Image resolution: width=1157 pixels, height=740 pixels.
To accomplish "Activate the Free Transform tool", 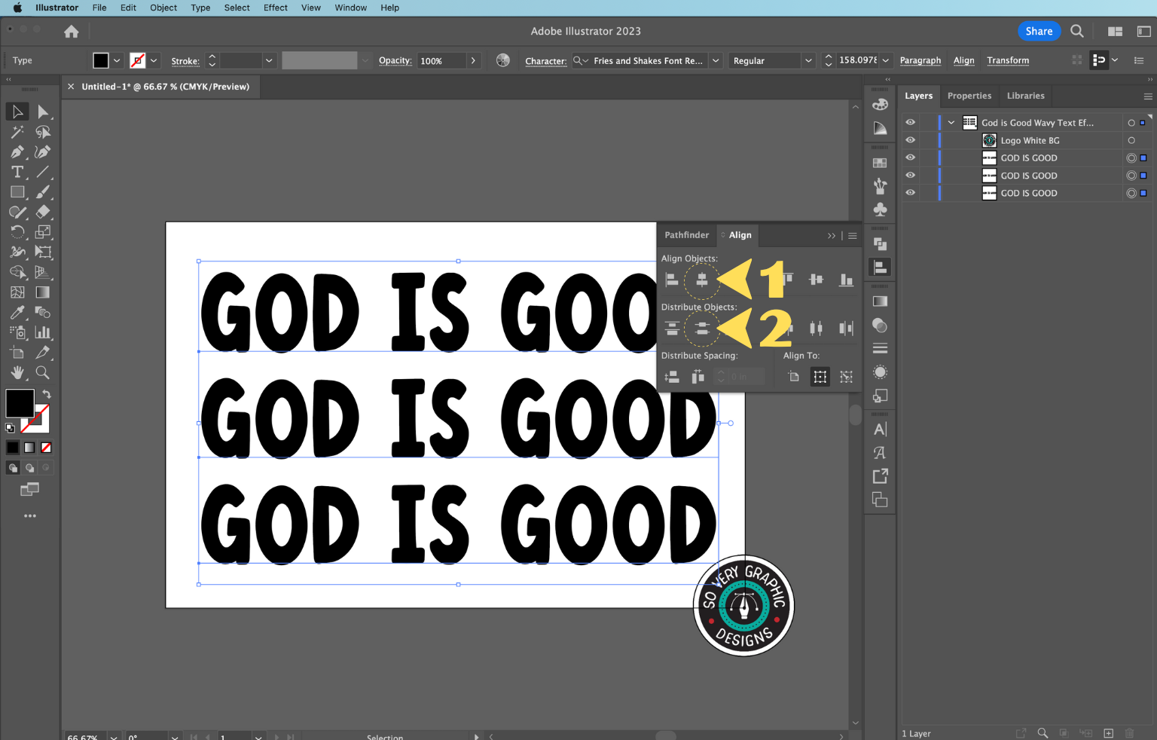I will (43, 252).
